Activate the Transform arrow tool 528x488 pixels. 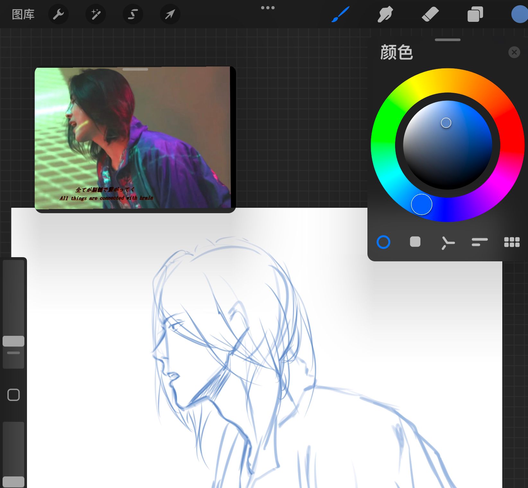(x=170, y=14)
